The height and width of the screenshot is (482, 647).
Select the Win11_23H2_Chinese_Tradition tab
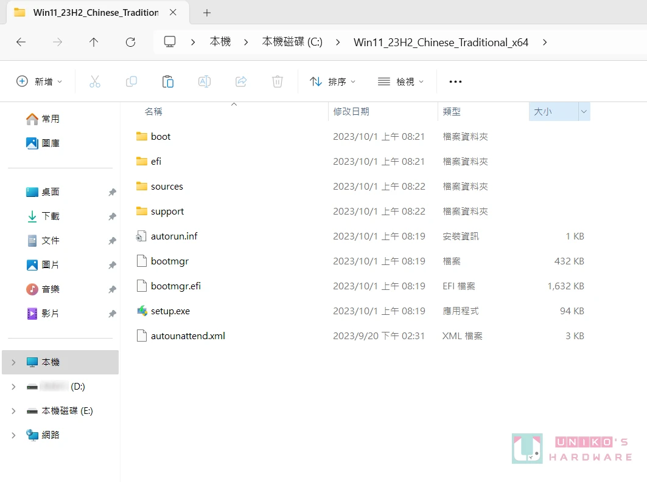(x=96, y=13)
